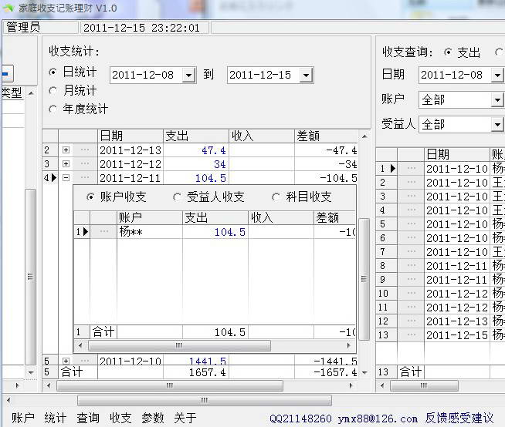Click the ellipsis button on 2011-12-13 row

85,150
